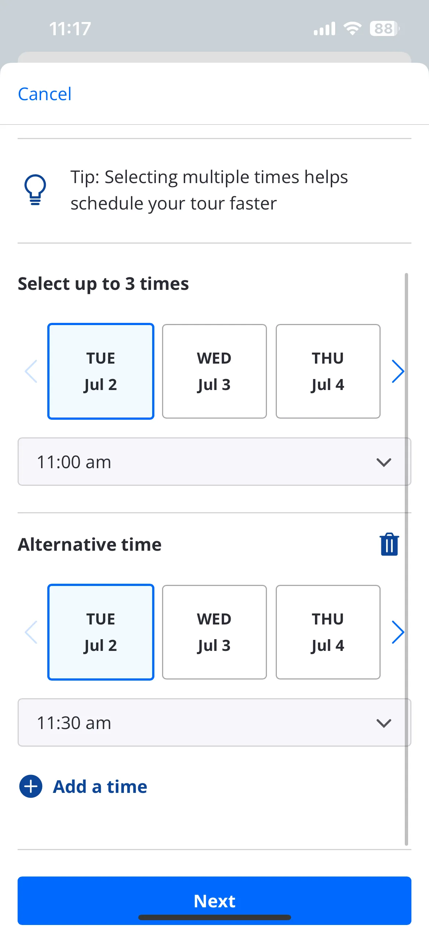Image resolution: width=429 pixels, height=929 pixels.
Task: Click the vertical scrollbar on the right
Action: 406,559
